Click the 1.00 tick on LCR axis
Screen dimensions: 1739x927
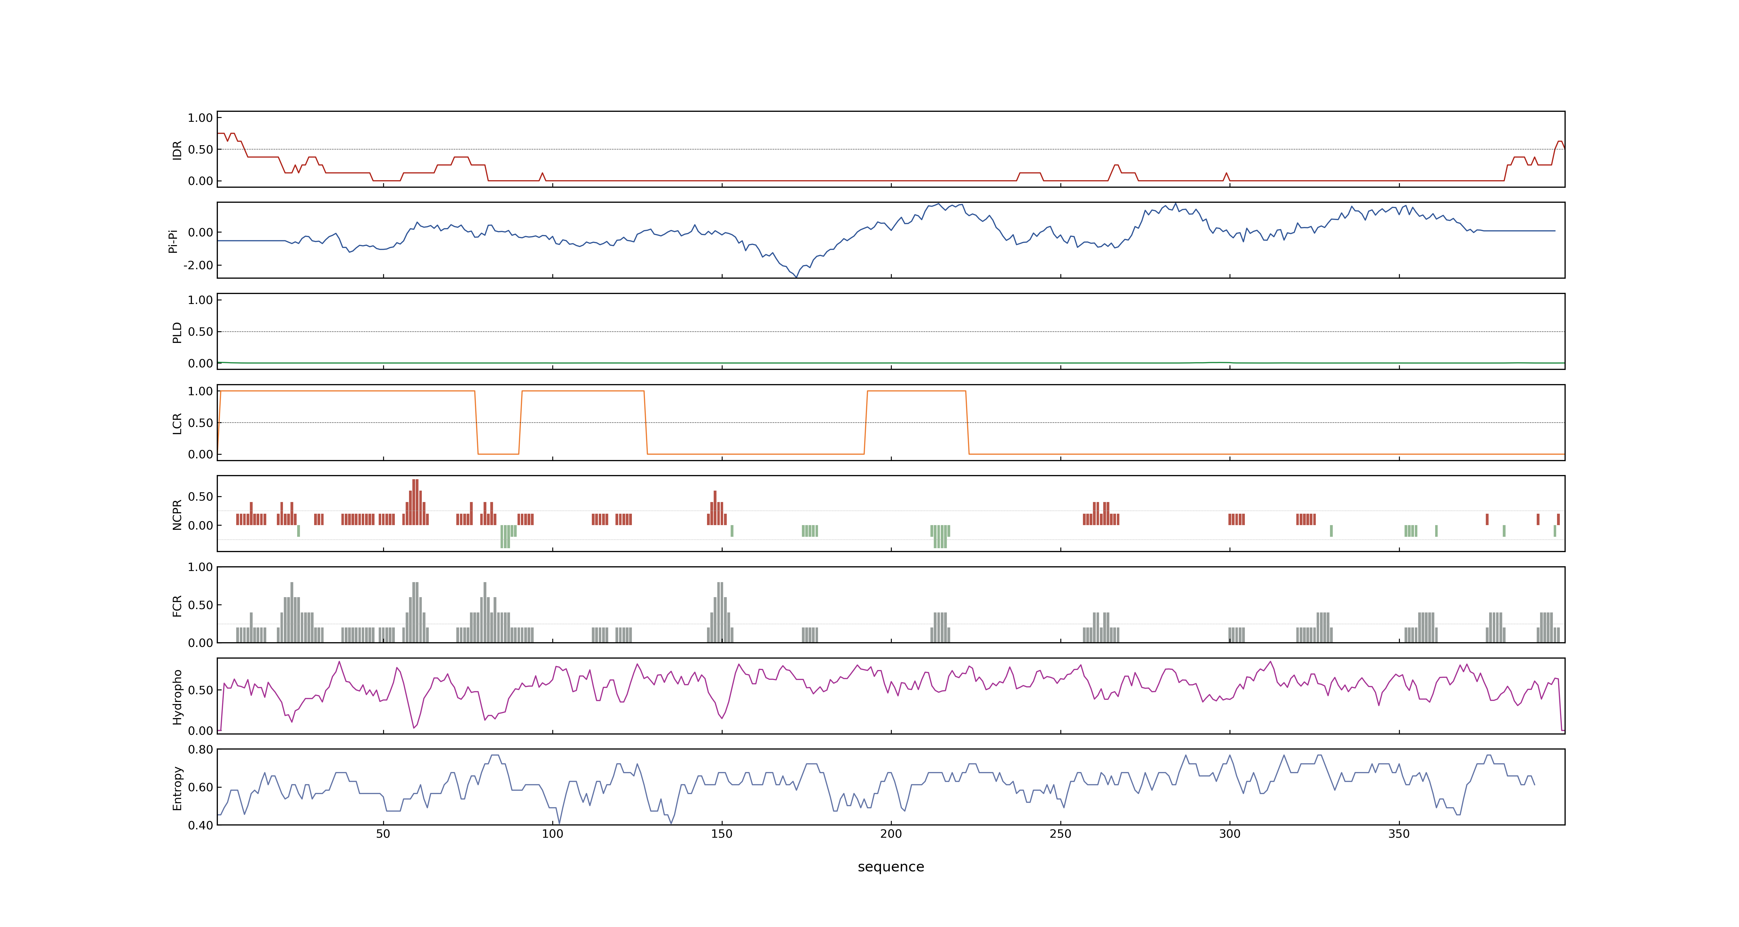pos(201,391)
